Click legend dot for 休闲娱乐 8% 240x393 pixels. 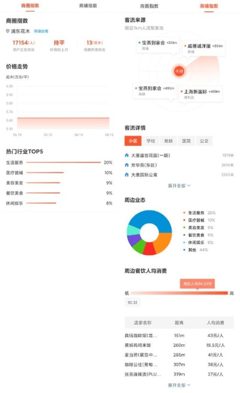coord(184,242)
